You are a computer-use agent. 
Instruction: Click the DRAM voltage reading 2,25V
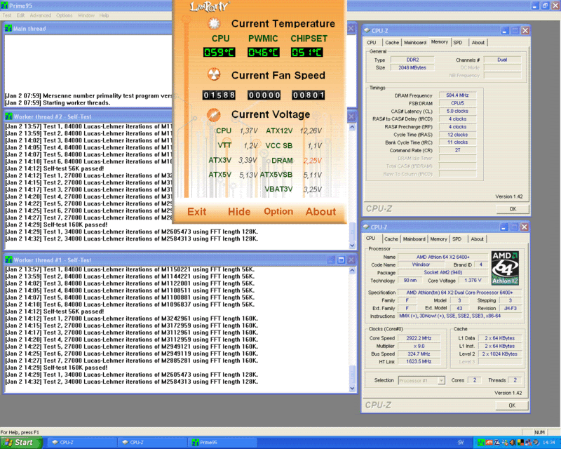[312, 161]
